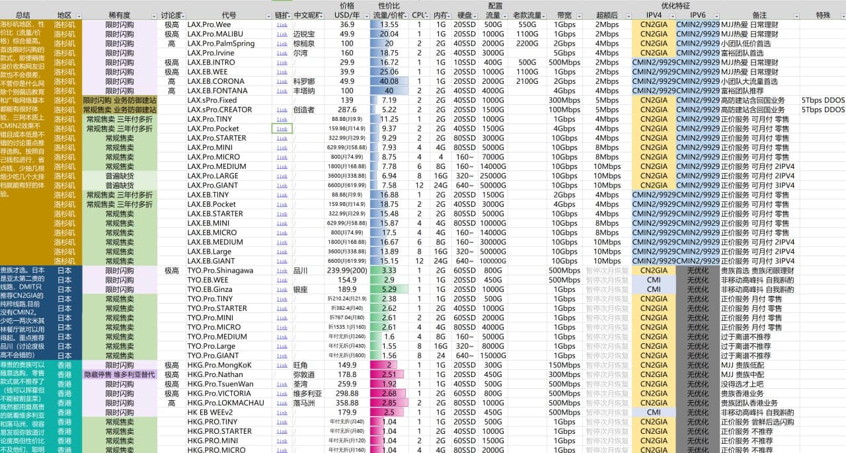Click the Link for HKG.Pro.VICTORIA
The width and height of the screenshot is (846, 453).
282,394
